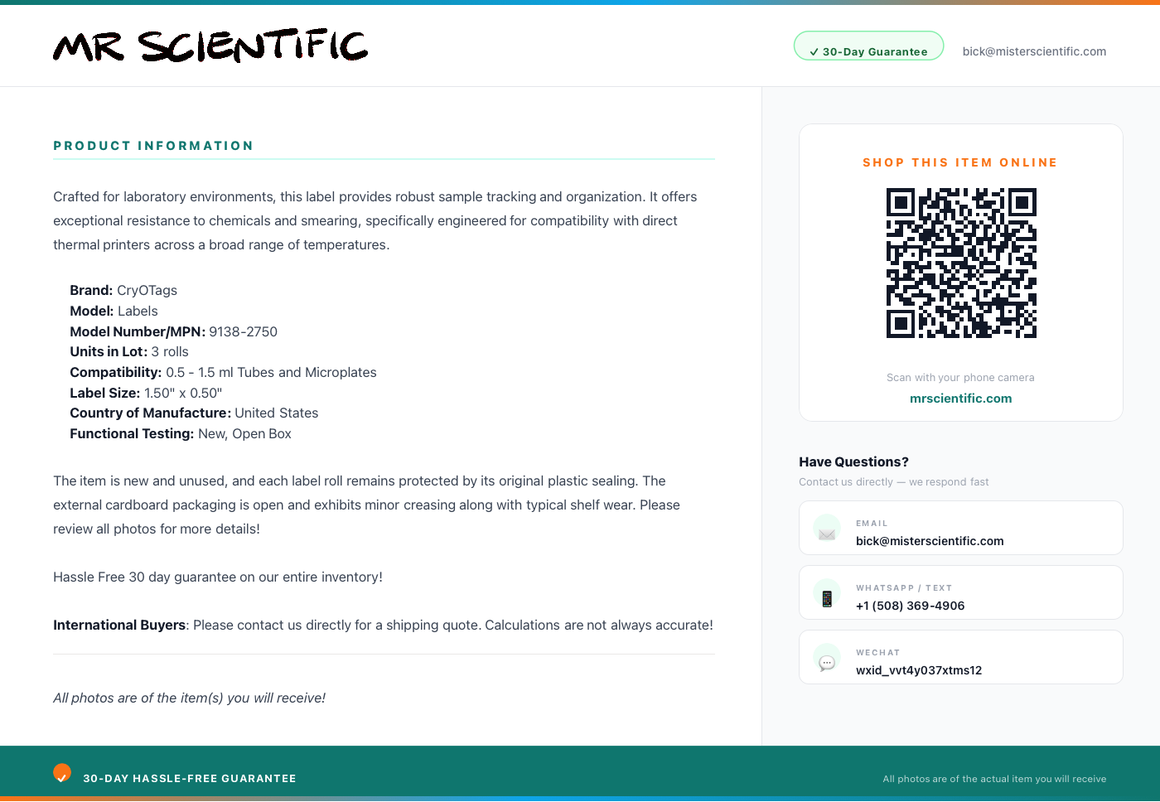Open the header bick@misterscientific.com email link
This screenshot has width=1160, height=802.
pyautogui.click(x=1034, y=51)
